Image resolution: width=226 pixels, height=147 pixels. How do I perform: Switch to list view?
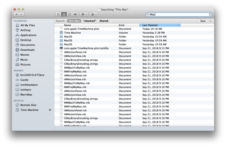64,14
